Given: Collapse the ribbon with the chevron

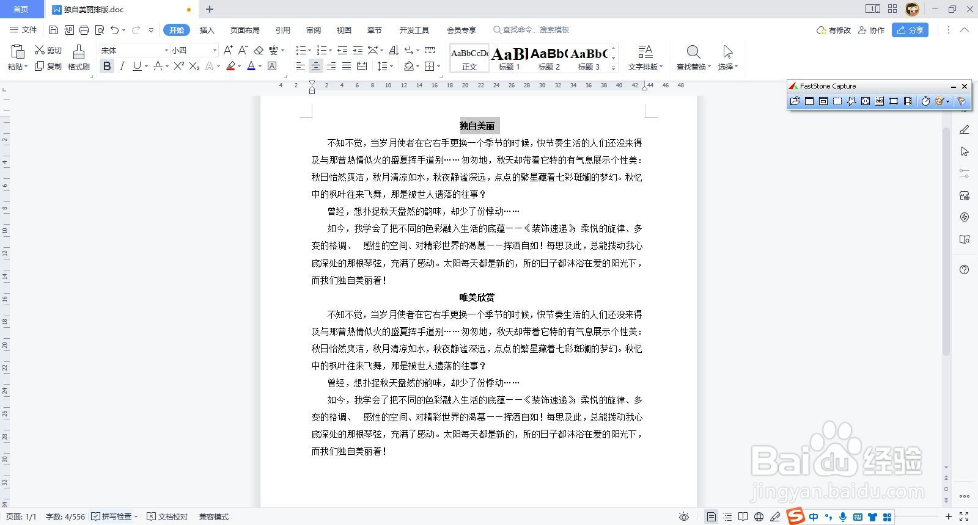Looking at the screenshot, I should (965, 30).
